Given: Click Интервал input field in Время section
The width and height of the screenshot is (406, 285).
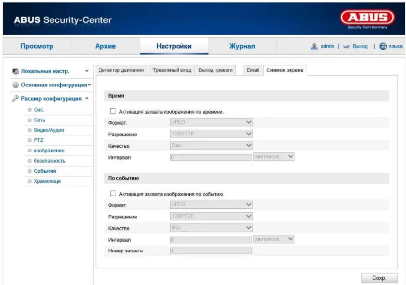Looking at the screenshot, I should [x=211, y=157].
